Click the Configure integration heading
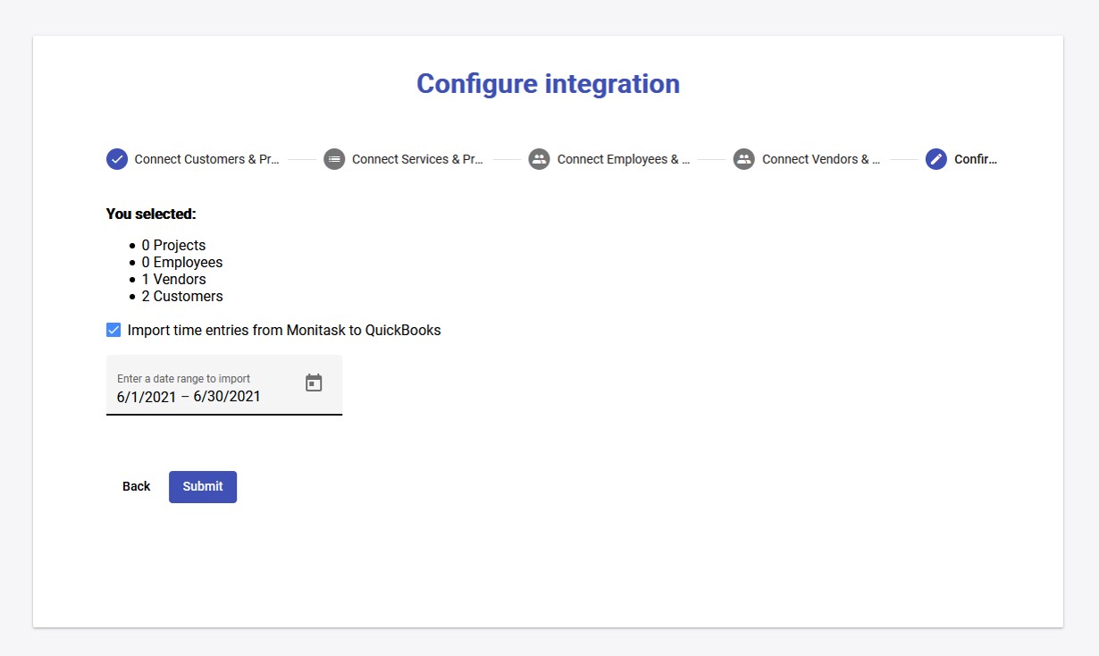Viewport: 1099px width, 656px height. click(548, 83)
